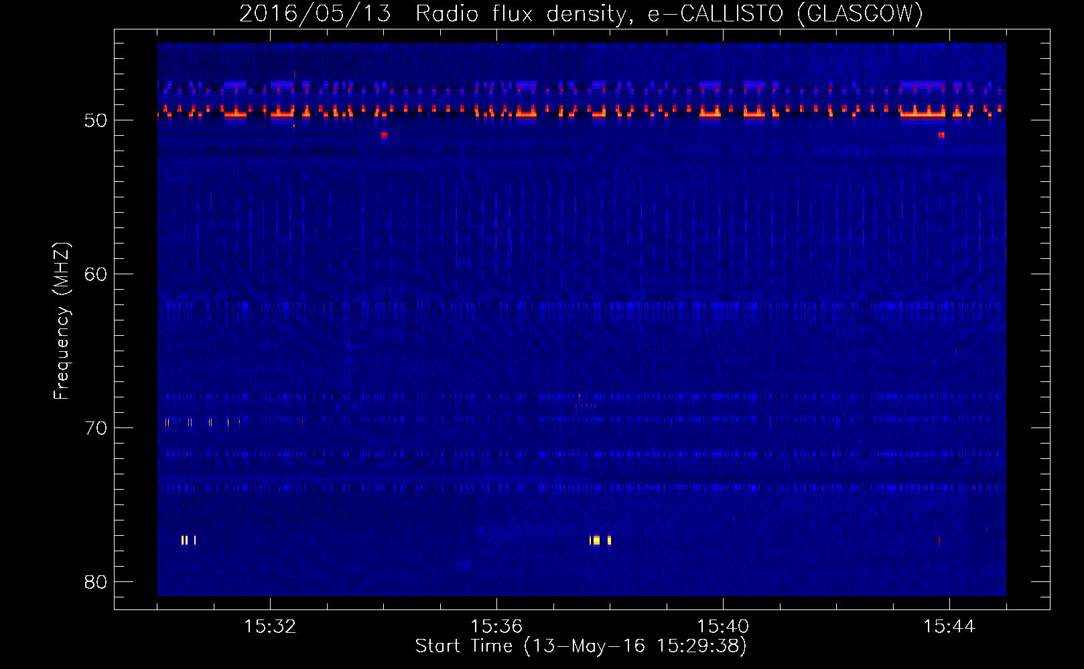Click the red spot near 51 MHz at 15:44
Screen dimensions: 1084x669
(x=941, y=135)
